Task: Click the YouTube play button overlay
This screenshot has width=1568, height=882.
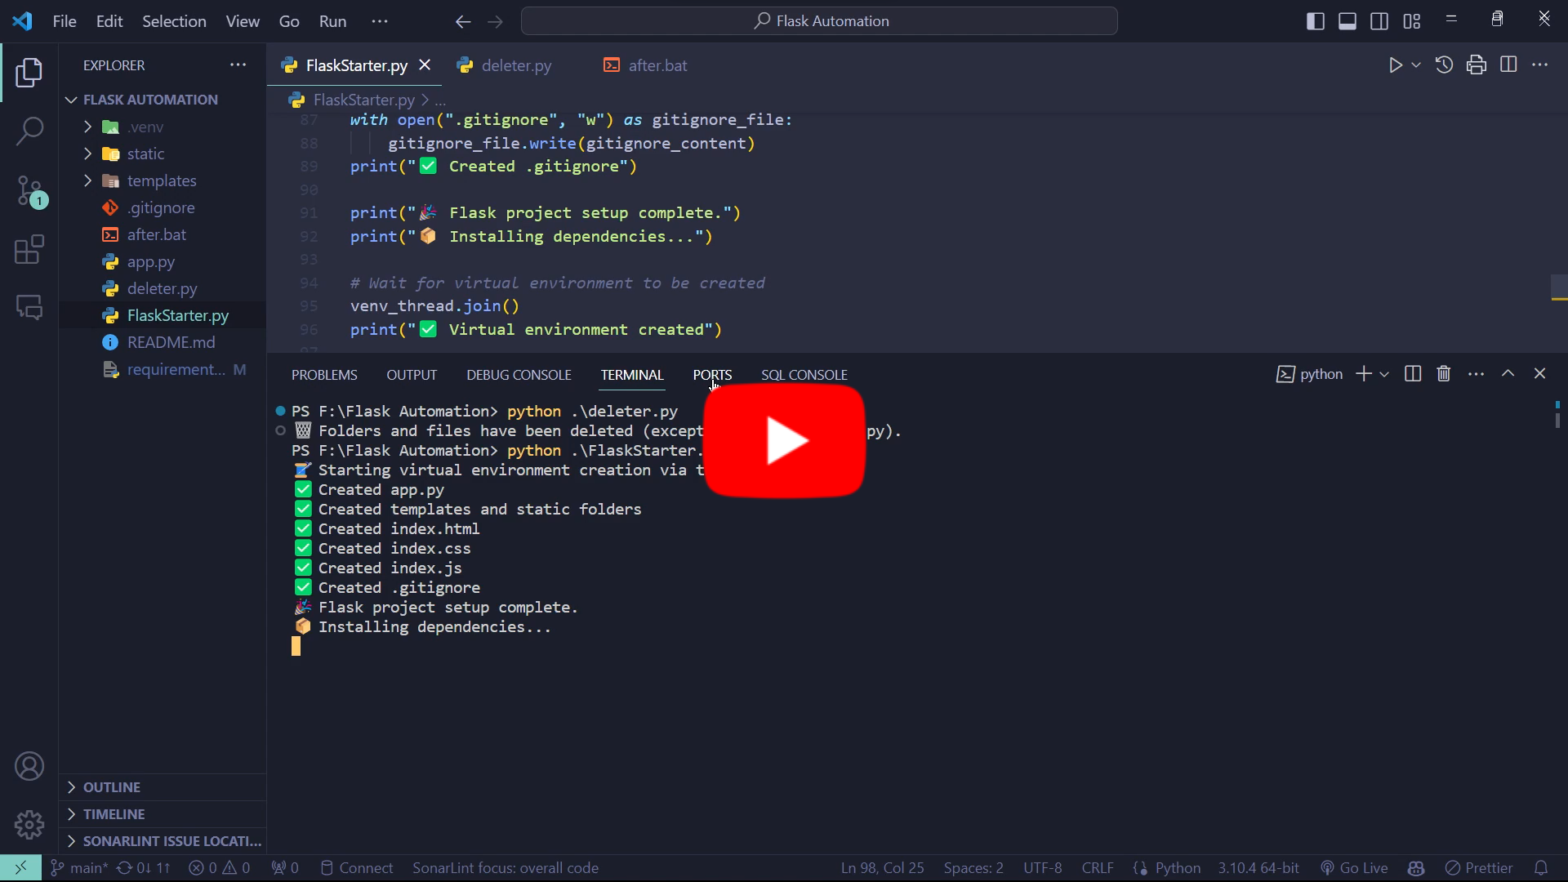Action: [x=784, y=441]
